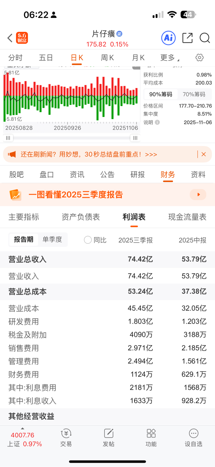Screen dimensions: 215x467
Task: Open the Ai assistant icon
Action: pos(169,38)
